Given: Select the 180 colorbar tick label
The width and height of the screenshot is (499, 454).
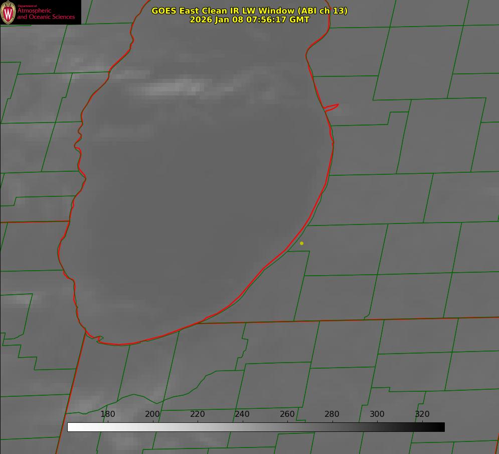Looking at the screenshot, I should tap(108, 414).
